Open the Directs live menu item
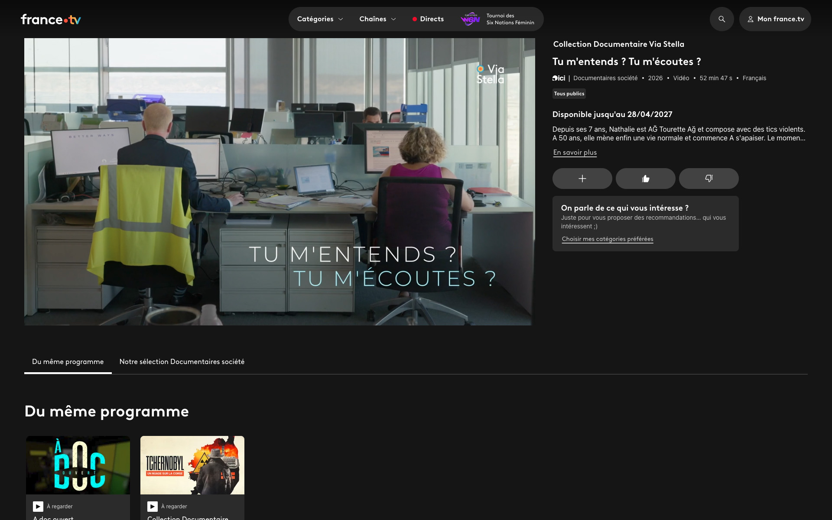 coord(428,19)
